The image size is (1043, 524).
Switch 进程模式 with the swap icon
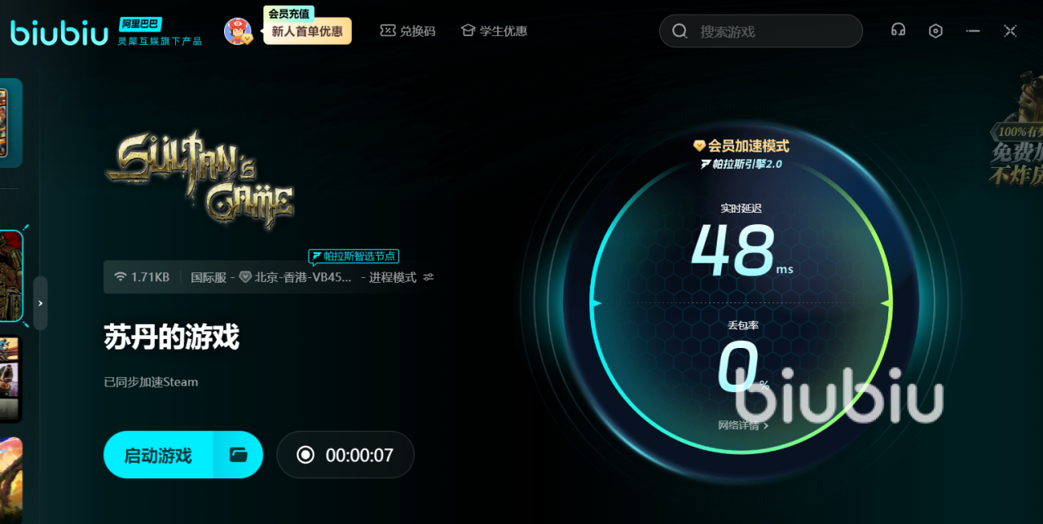point(429,277)
